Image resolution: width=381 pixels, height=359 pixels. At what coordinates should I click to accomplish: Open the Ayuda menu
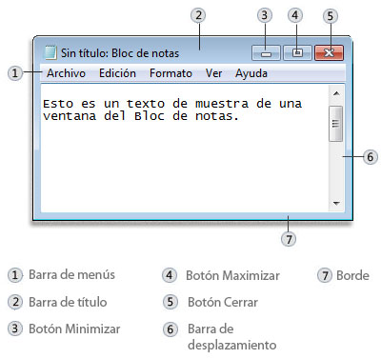click(x=251, y=73)
